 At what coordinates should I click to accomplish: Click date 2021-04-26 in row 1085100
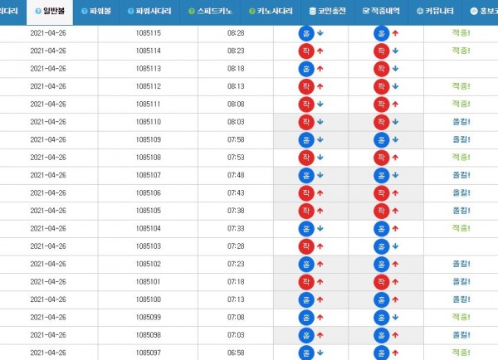[48, 299]
